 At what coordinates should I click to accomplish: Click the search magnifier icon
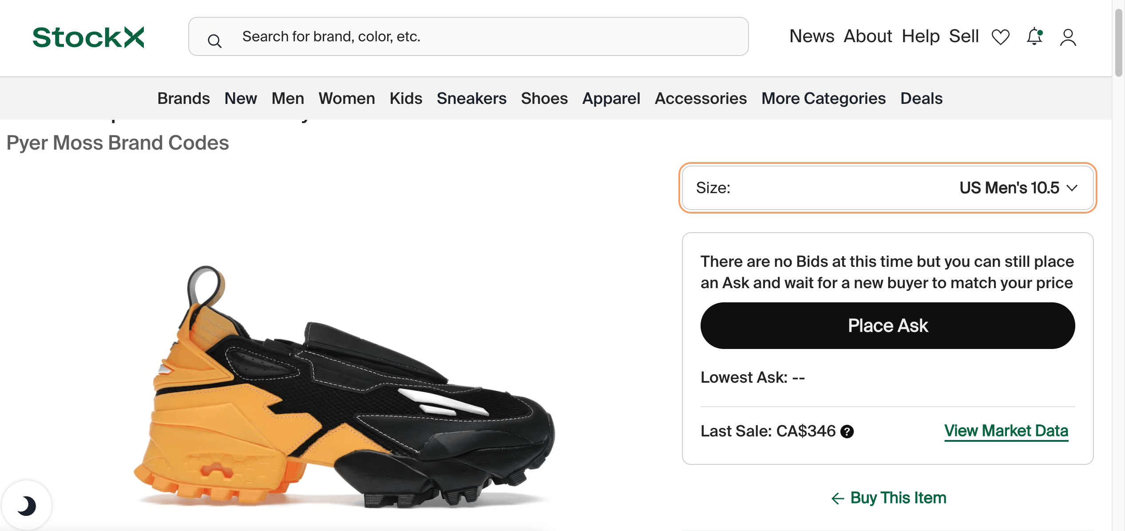pos(214,41)
